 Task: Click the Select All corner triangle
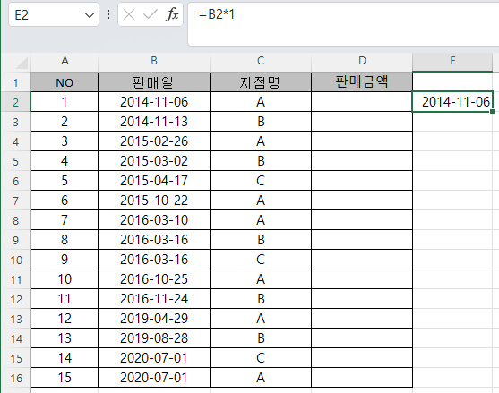(x=22, y=63)
